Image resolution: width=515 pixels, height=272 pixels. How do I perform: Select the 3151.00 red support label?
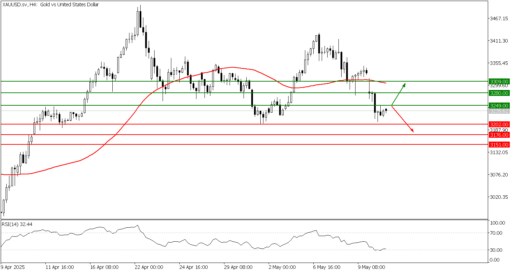(499, 144)
